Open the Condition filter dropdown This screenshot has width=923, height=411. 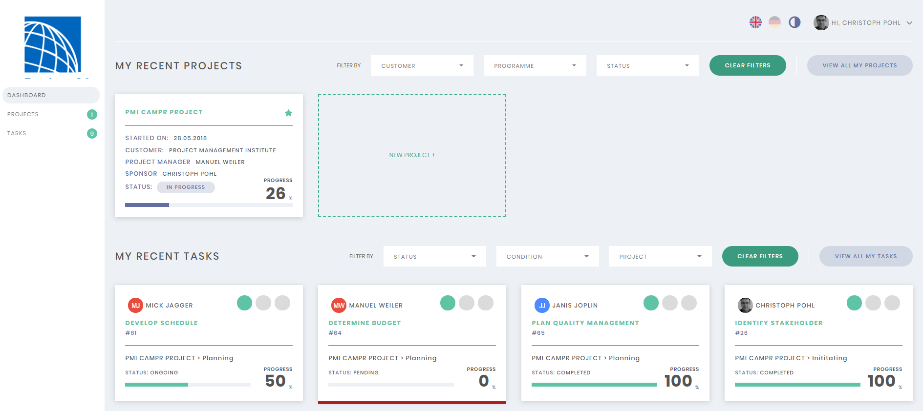pos(548,256)
